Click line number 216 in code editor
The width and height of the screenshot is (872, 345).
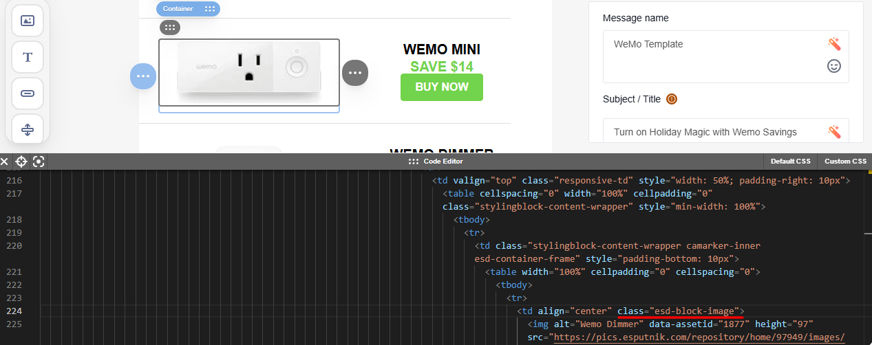(14, 181)
